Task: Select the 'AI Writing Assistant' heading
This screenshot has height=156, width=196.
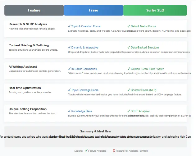Action: pos(23,67)
